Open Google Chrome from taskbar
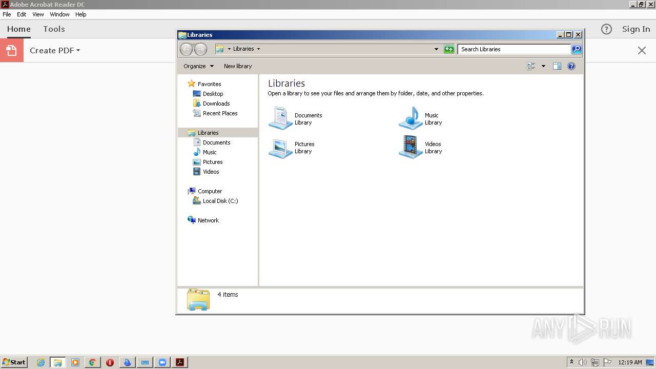Image resolution: width=656 pixels, height=369 pixels. (93, 362)
